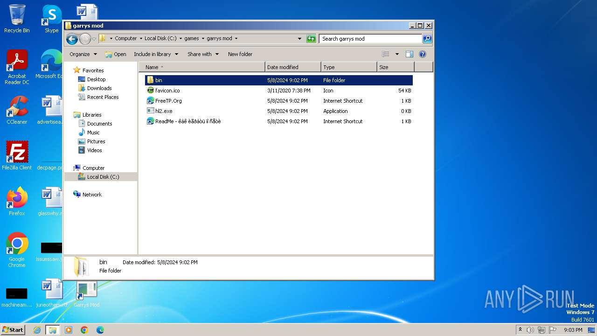Image resolution: width=597 pixels, height=336 pixels.
Task: Open Pictures library
Action: coord(96,141)
